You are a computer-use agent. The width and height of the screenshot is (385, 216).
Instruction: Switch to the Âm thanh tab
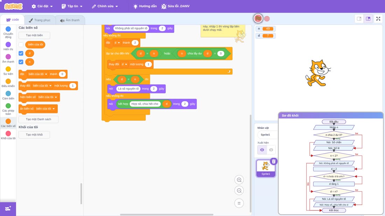[x=70, y=20]
